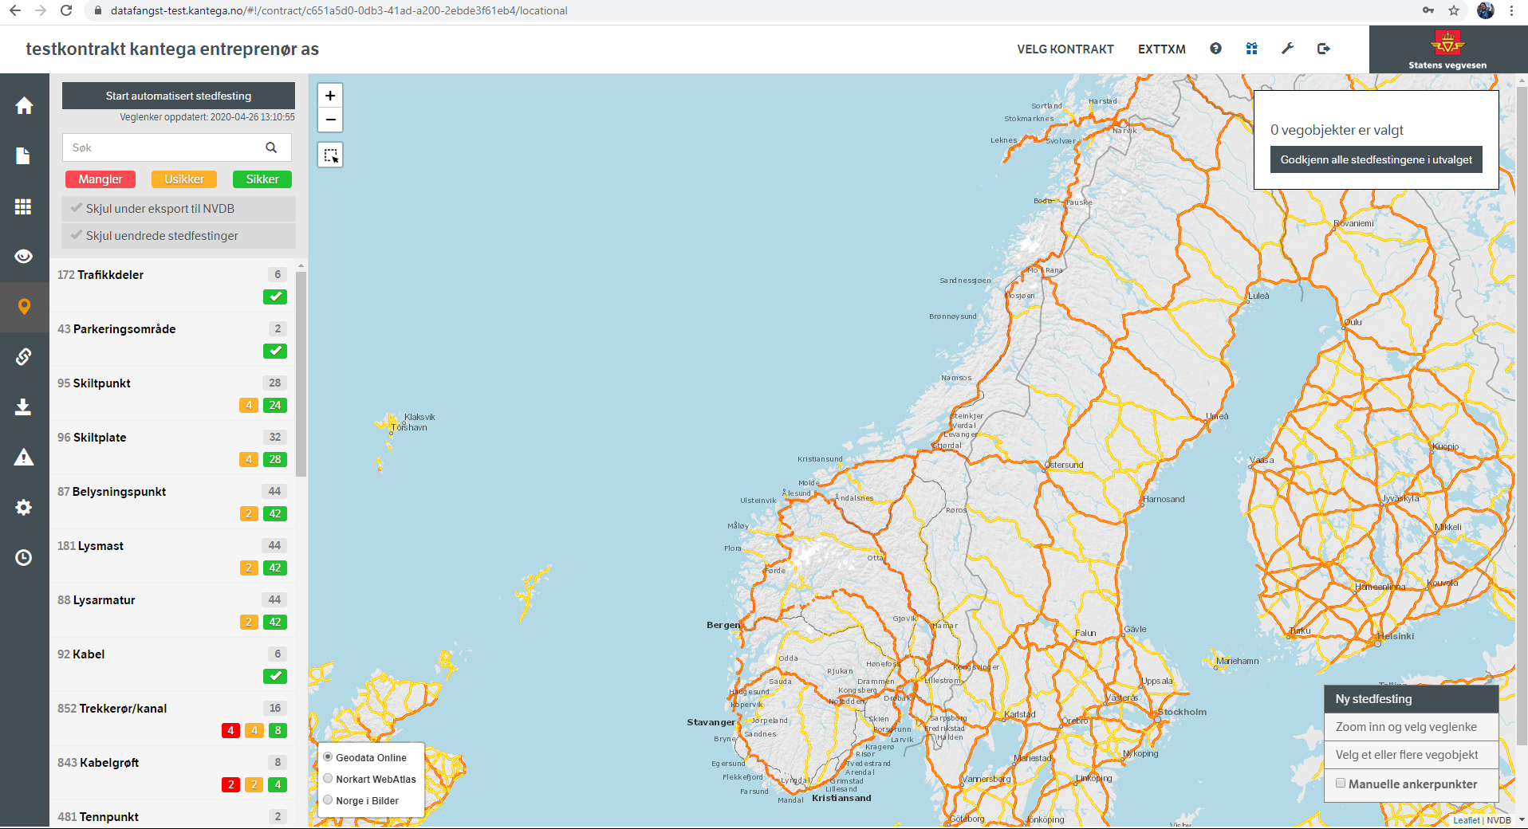Image resolution: width=1528 pixels, height=829 pixels.
Task: Toggle the Sikker filter
Action: (262, 179)
